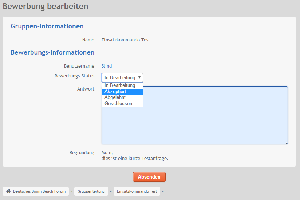Click the "Antwort" field label
This screenshot has height=200, width=300.
click(x=86, y=89)
